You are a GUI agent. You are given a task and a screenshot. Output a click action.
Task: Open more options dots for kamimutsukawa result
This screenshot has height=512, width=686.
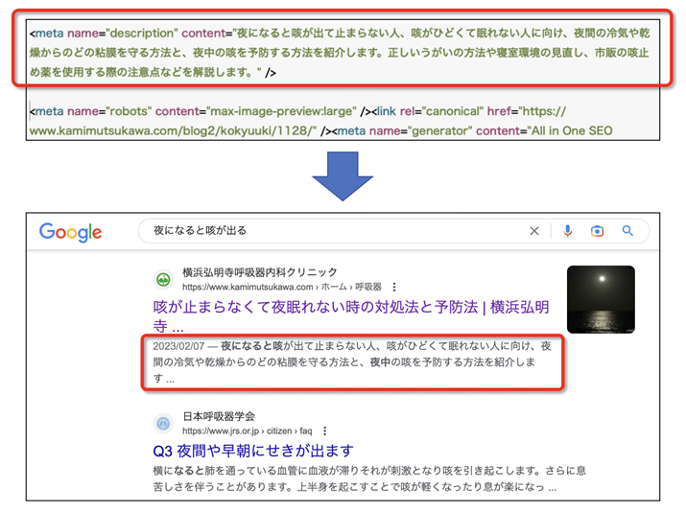point(394,287)
